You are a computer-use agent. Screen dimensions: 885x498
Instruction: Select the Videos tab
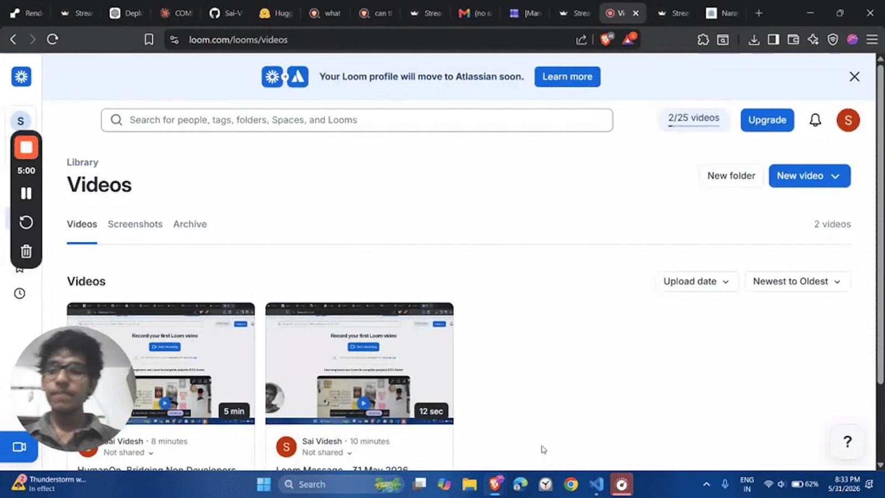pyautogui.click(x=82, y=224)
